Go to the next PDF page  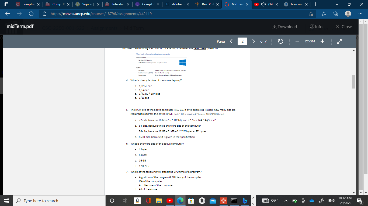point(254,41)
